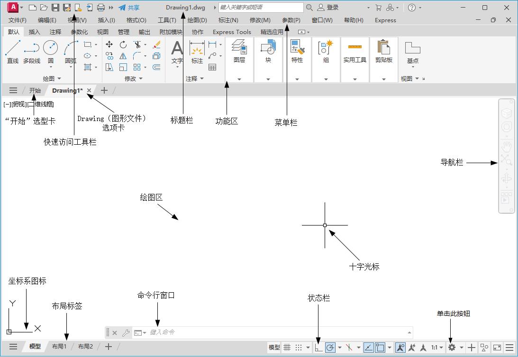Open the Text (文字) annotation tool
The width and height of the screenshot is (518, 357).
tap(177, 52)
